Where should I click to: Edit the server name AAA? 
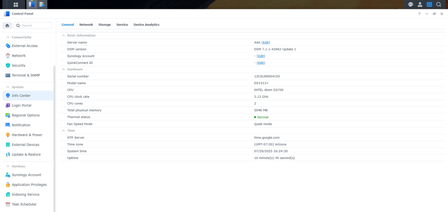[265, 42]
